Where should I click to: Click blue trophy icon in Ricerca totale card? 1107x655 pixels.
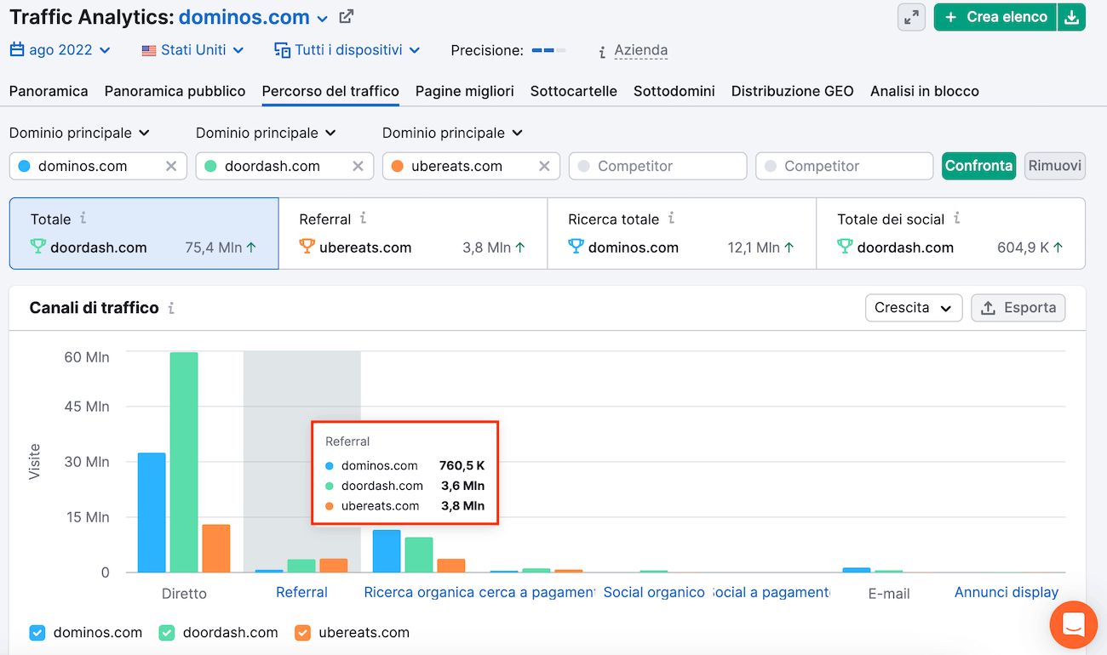(576, 247)
